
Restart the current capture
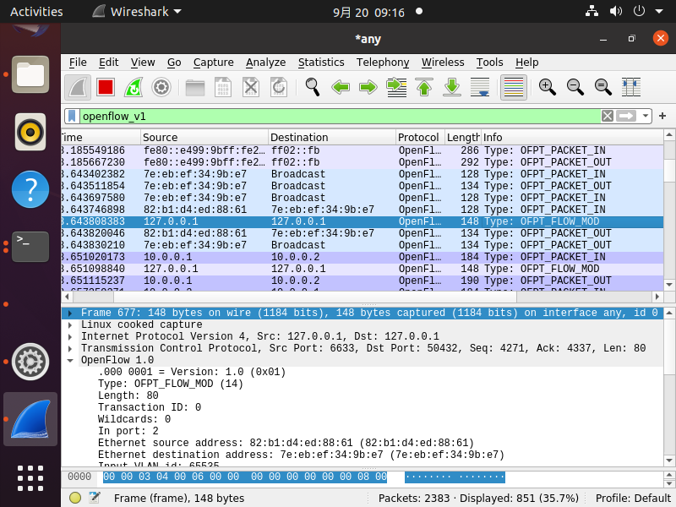pyautogui.click(x=134, y=88)
